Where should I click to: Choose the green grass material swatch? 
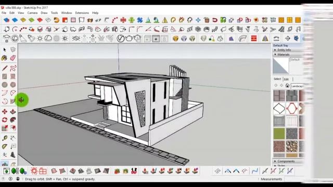(x=279, y=134)
